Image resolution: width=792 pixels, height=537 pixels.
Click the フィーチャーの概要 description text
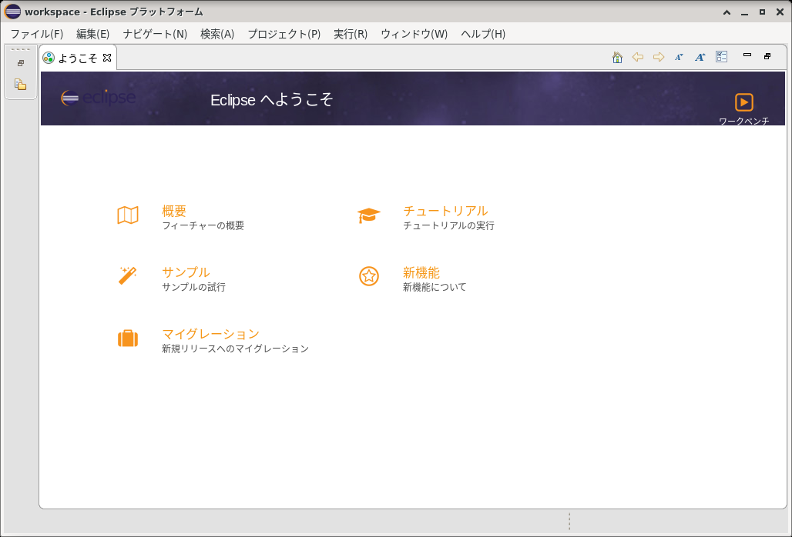[x=203, y=225]
